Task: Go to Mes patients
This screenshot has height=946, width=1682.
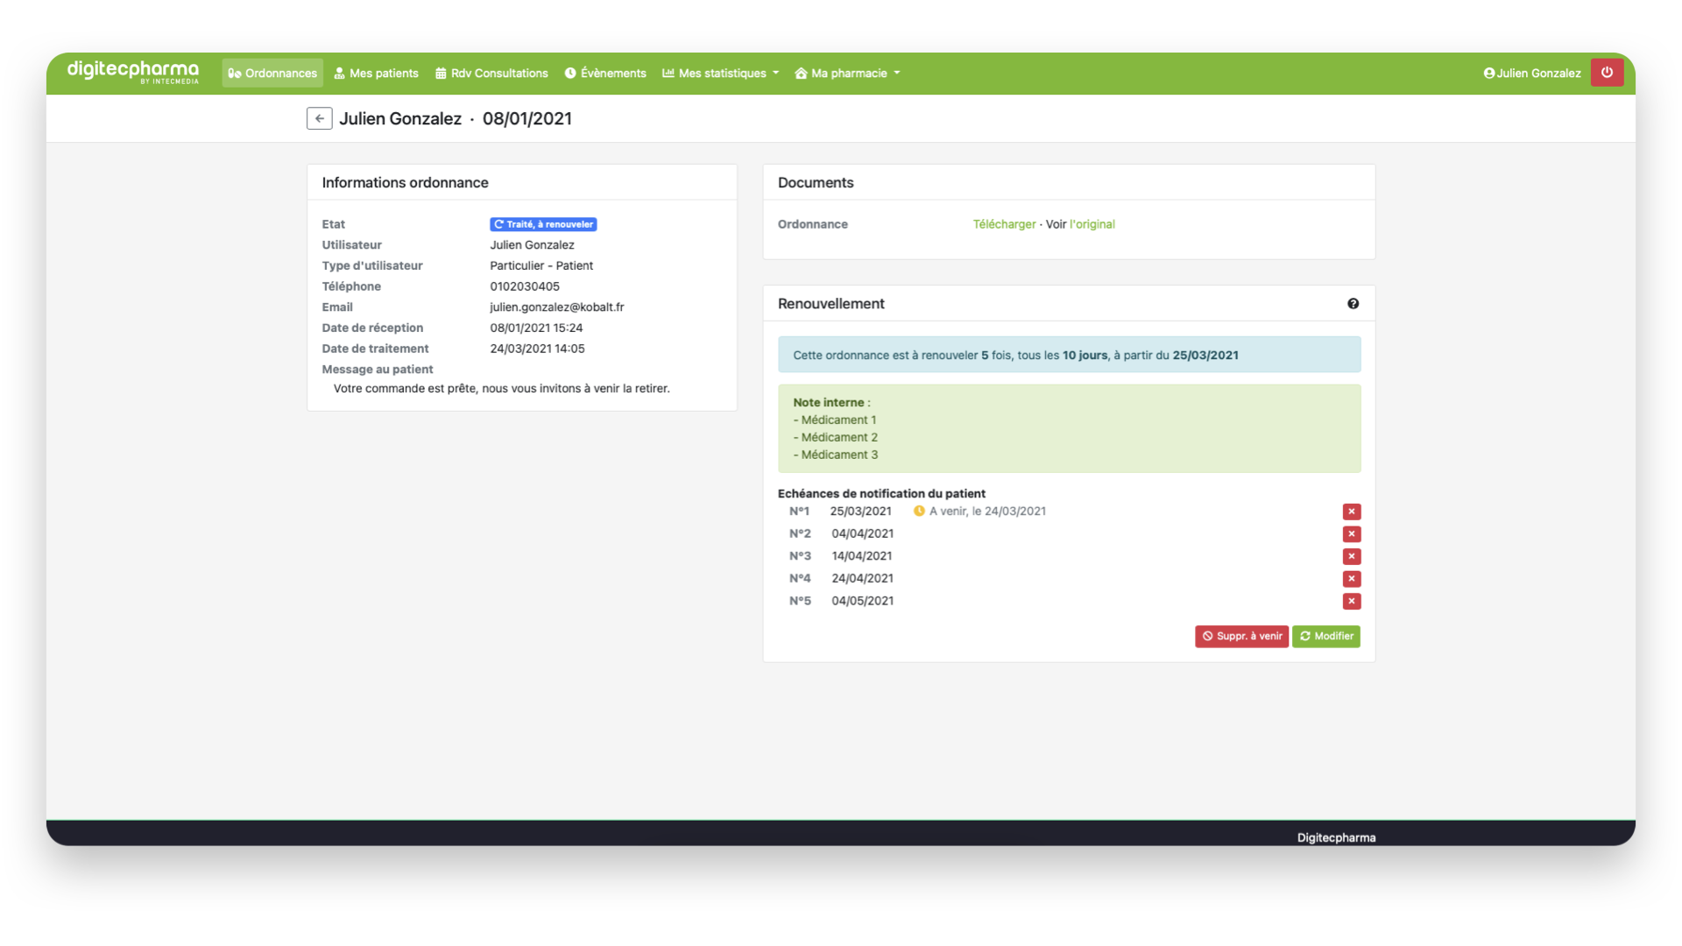Action: coord(376,74)
